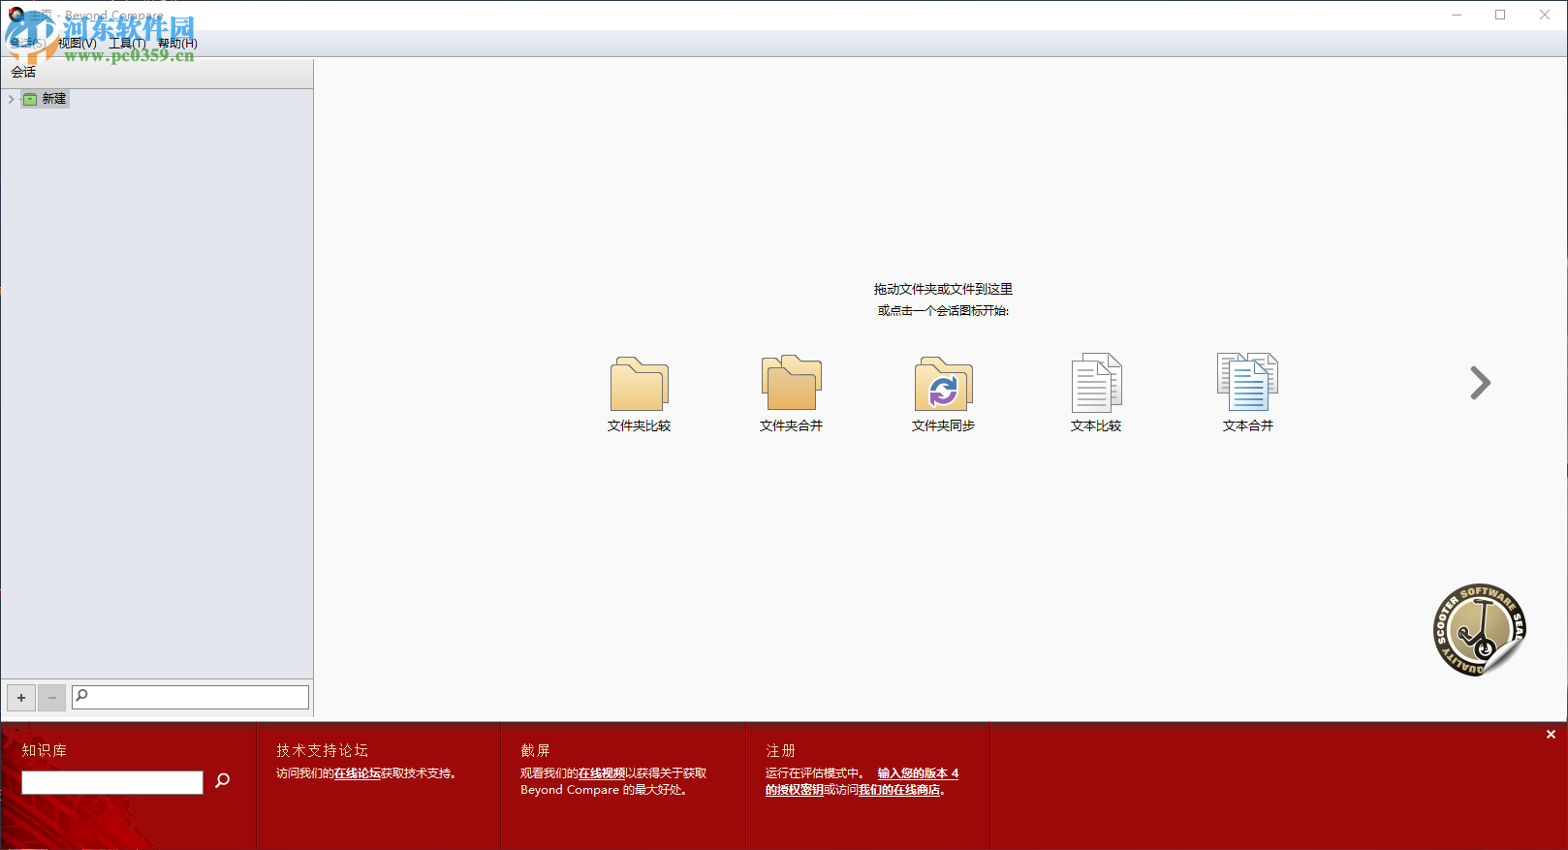The width and height of the screenshot is (1568, 850).
Task: Open the 帮助(H) menu
Action: pyautogui.click(x=177, y=43)
